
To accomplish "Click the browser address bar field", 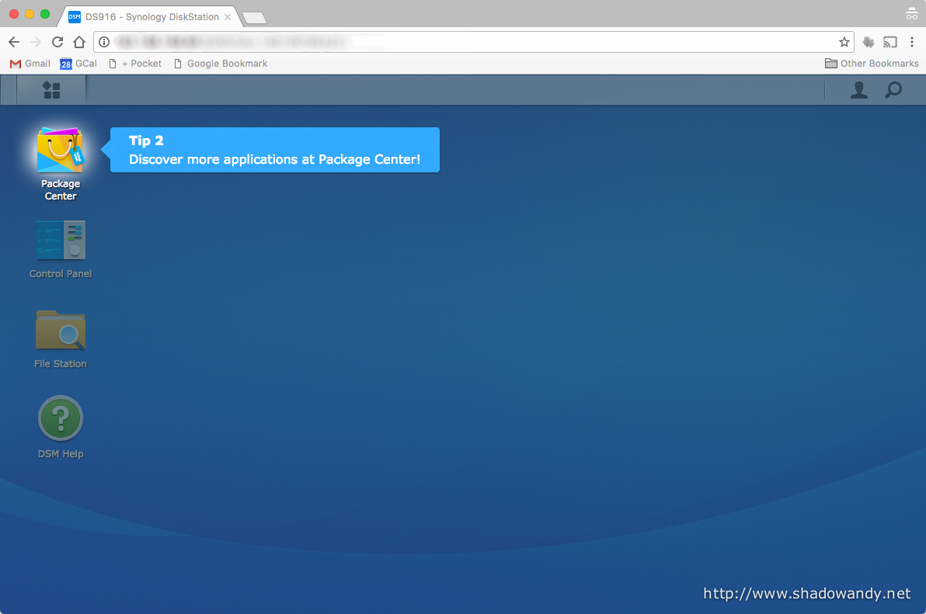I will (474, 42).
